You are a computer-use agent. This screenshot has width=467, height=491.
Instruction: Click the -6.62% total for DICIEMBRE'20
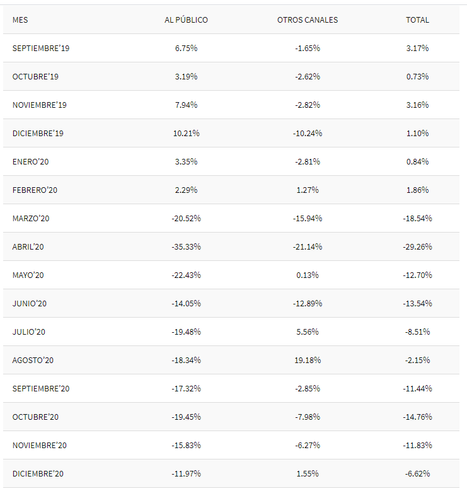[417, 474]
